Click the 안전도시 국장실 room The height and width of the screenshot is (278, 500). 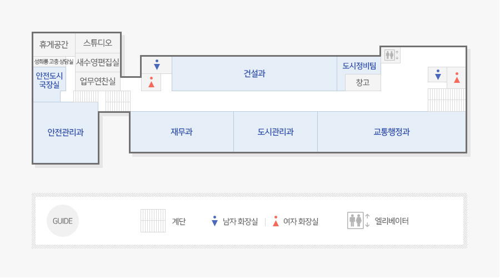tap(49, 80)
